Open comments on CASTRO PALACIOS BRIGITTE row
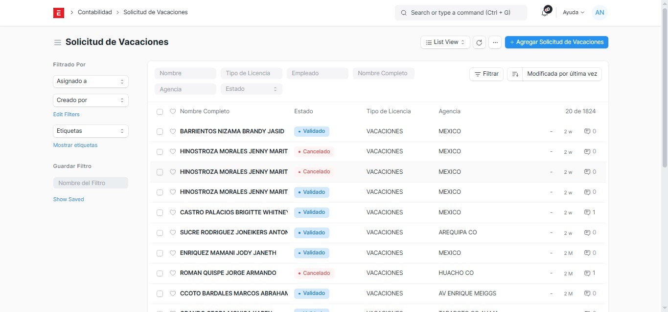This screenshot has width=668, height=312. [x=590, y=212]
